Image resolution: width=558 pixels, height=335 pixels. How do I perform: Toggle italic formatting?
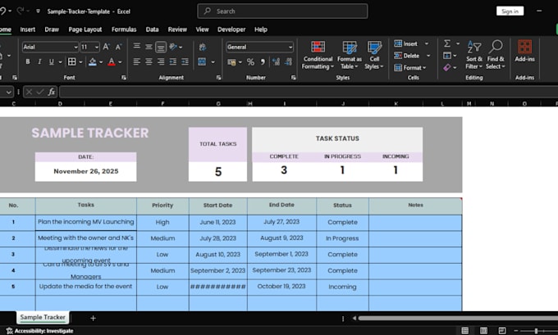coord(39,61)
